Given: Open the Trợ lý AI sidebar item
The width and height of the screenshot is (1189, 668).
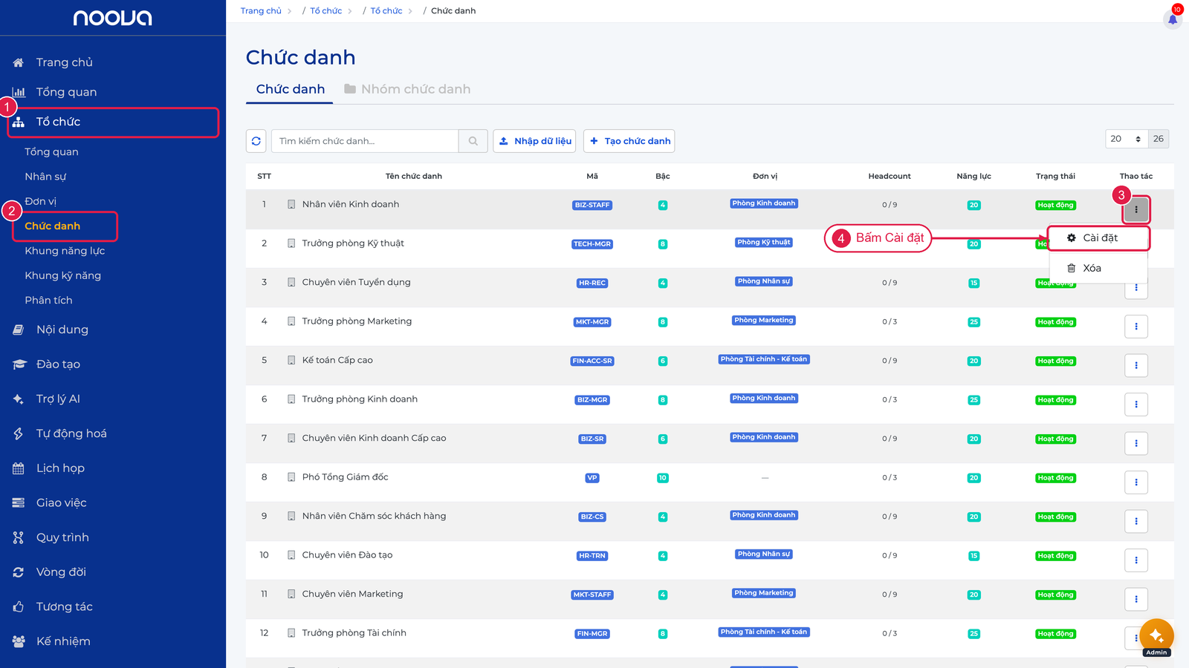Looking at the screenshot, I should (58, 399).
